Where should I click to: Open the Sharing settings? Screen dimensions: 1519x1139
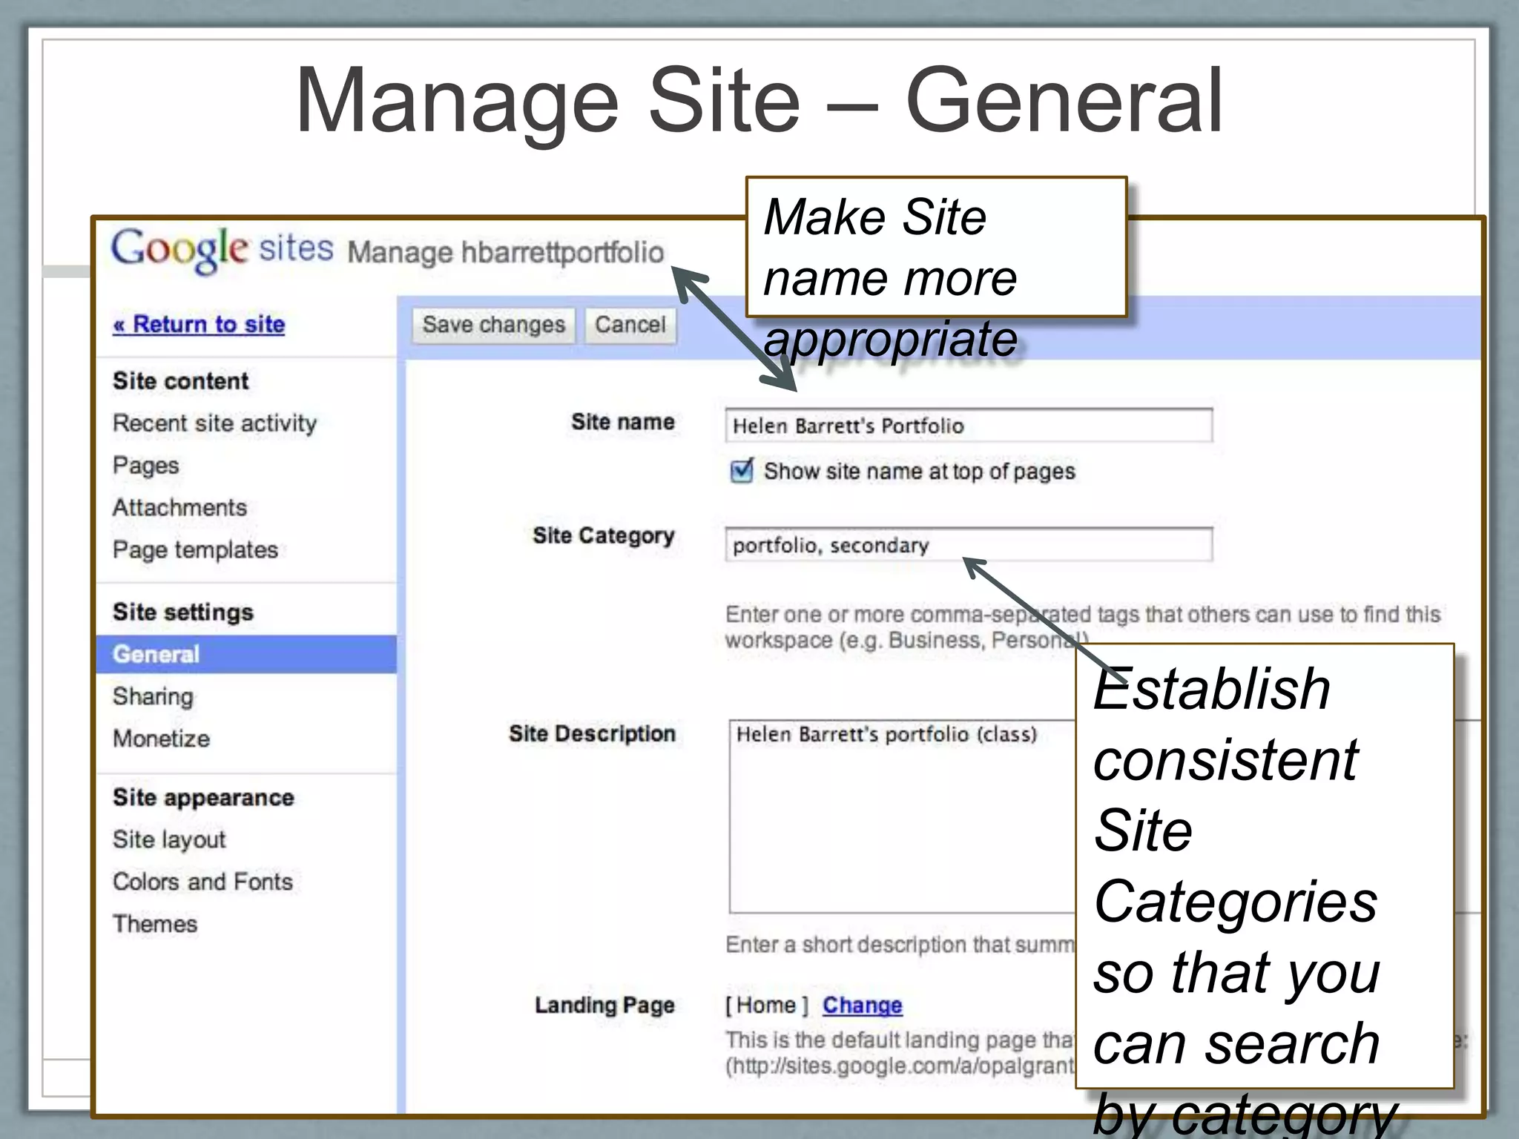click(x=153, y=696)
